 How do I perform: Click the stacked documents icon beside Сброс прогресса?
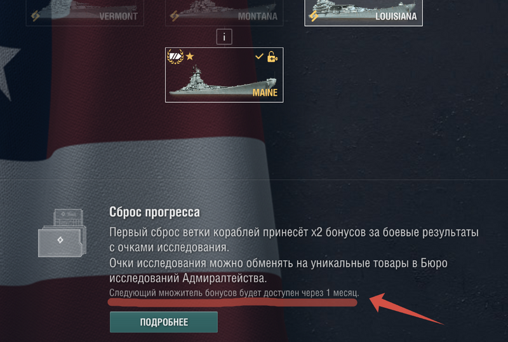(x=62, y=233)
